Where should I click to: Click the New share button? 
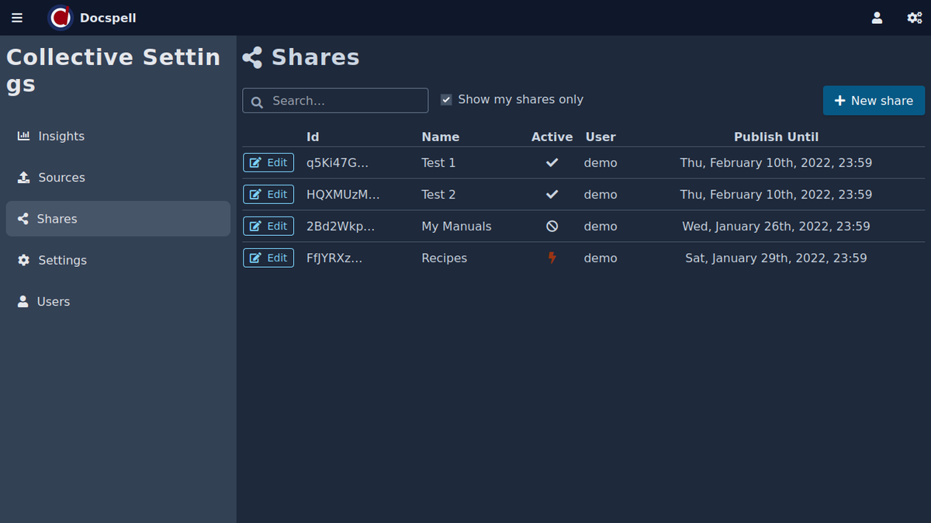coord(874,101)
